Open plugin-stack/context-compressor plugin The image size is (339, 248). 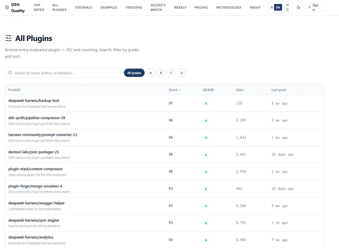click(35, 169)
